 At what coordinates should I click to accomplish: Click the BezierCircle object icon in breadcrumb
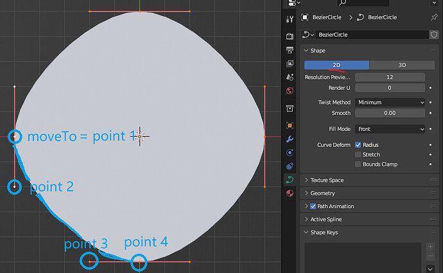[x=304, y=17]
